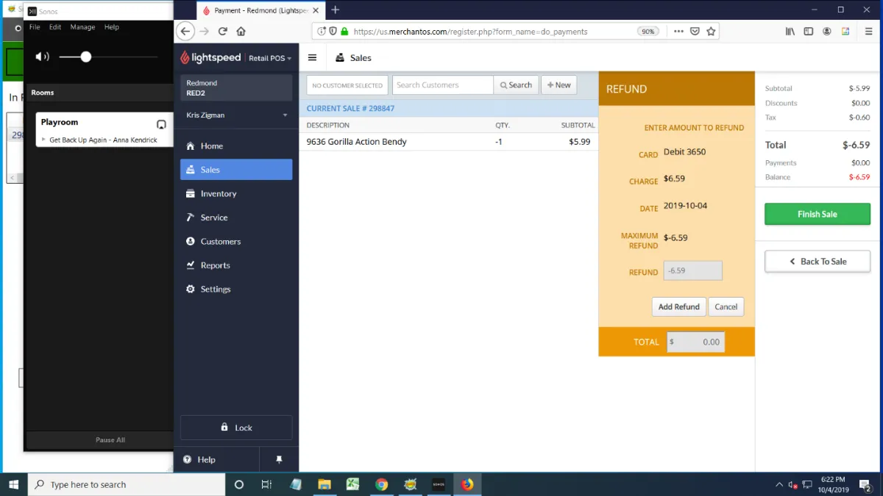
Task: Open the Firefox home page
Action: pos(241,32)
